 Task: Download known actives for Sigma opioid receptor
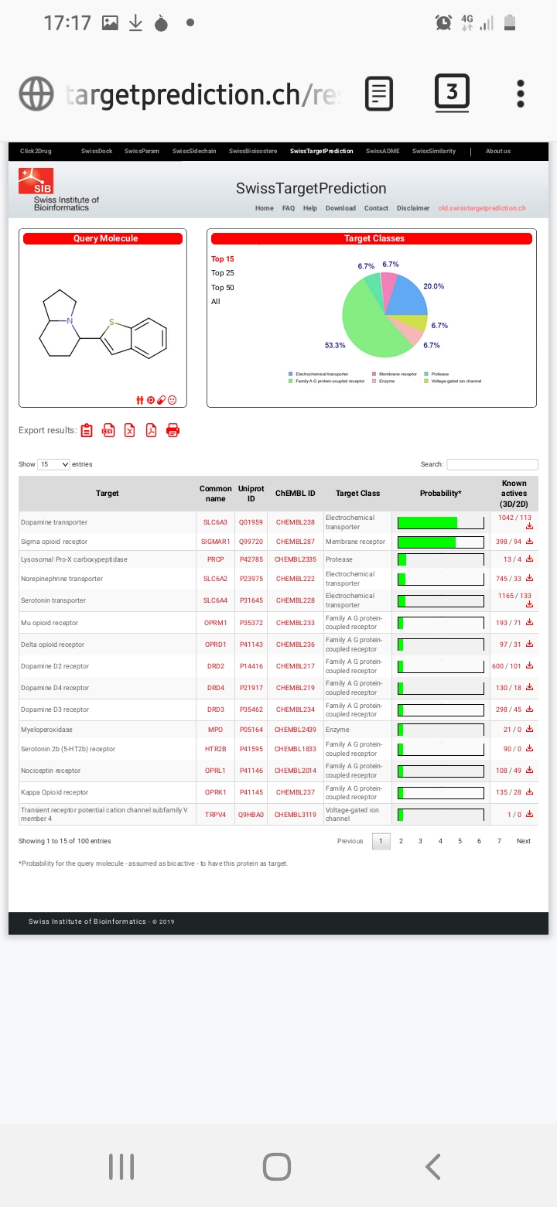[529, 542]
